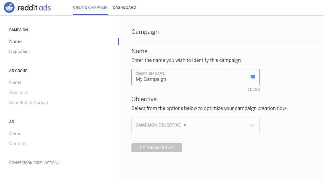The height and width of the screenshot is (182, 324).
Task: Click the blue icon inside Campaign Name field
Action: click(x=253, y=77)
